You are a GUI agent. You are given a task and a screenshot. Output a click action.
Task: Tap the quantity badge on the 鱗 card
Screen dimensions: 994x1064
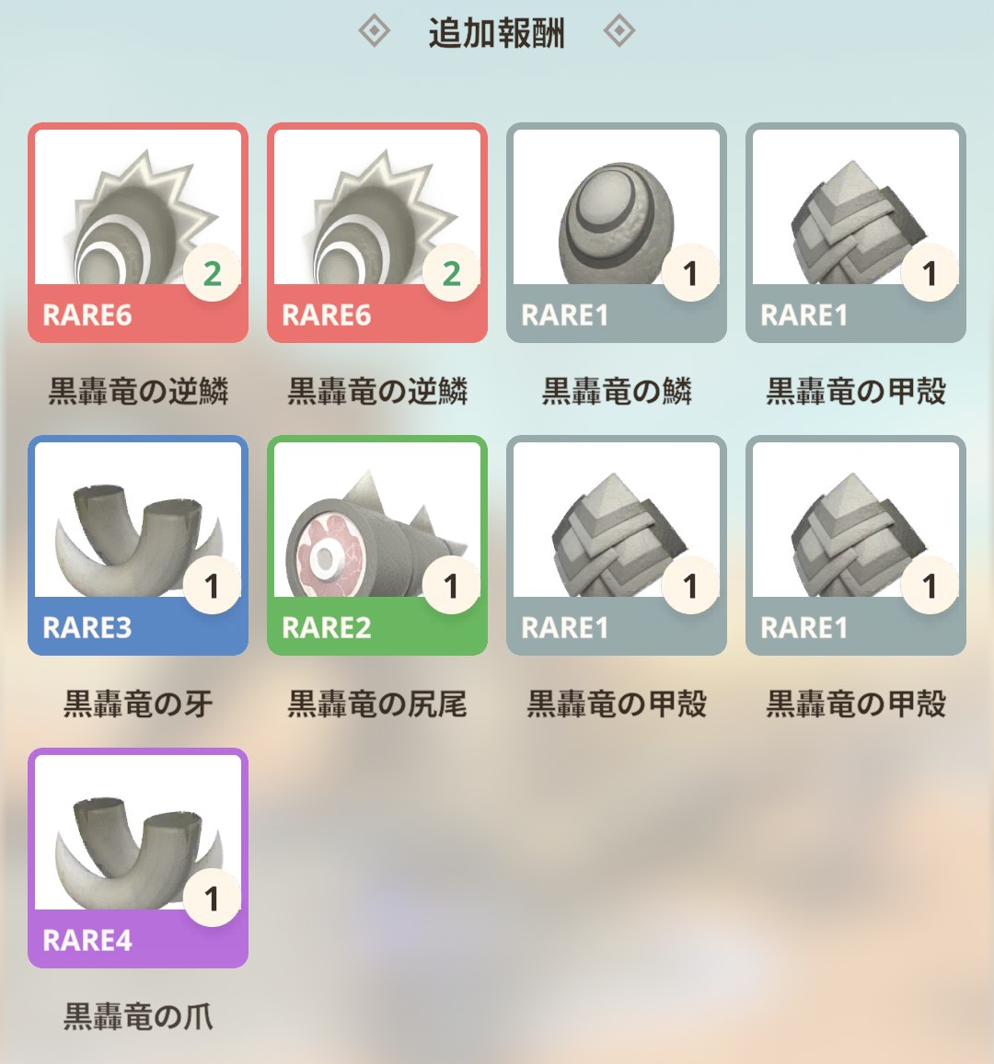click(690, 273)
